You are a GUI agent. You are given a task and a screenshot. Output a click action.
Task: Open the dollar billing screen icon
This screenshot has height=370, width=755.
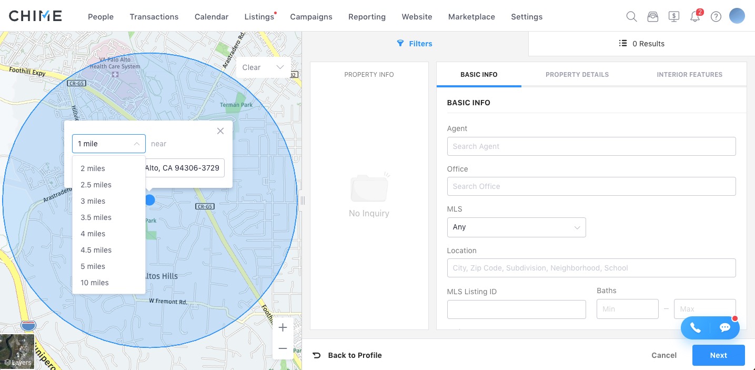point(673,16)
